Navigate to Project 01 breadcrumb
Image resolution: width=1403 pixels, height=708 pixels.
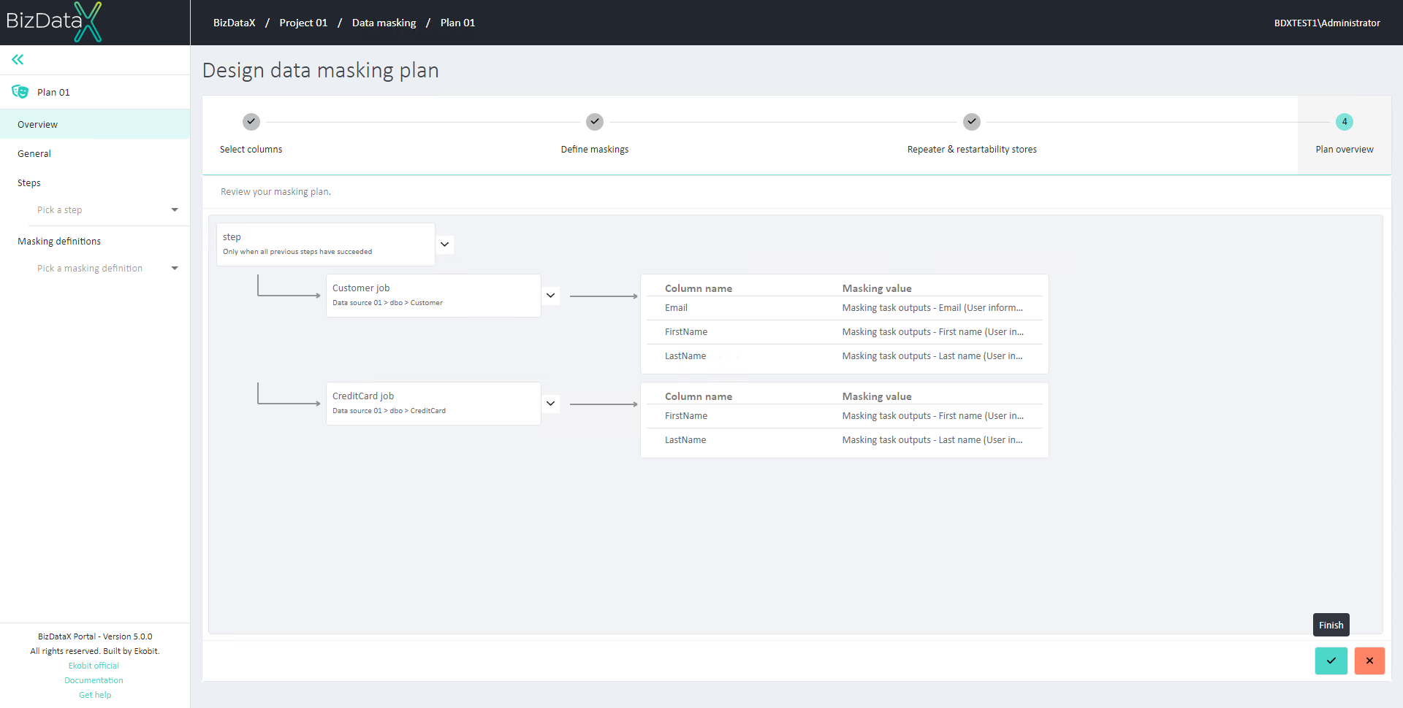303,23
